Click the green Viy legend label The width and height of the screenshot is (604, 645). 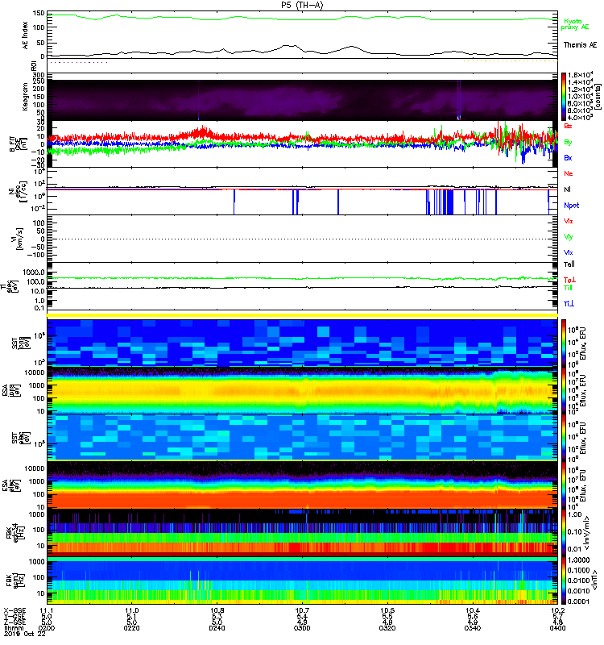point(568,237)
